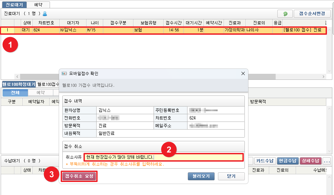
Task: Open 상세수납 payment details
Action: pyautogui.click(x=311, y=161)
